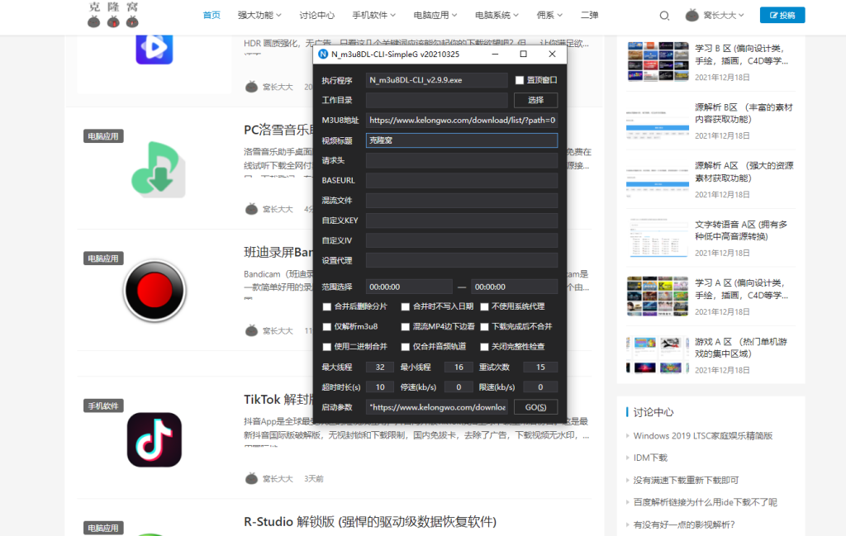Click the 限速(kb/s) value field
The image size is (846, 536).
point(540,387)
